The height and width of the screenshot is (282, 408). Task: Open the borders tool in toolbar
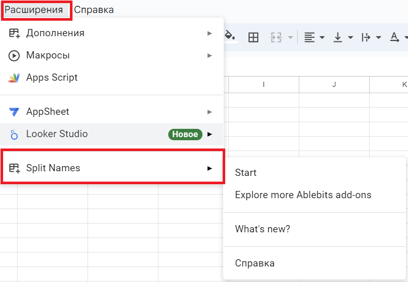[253, 37]
